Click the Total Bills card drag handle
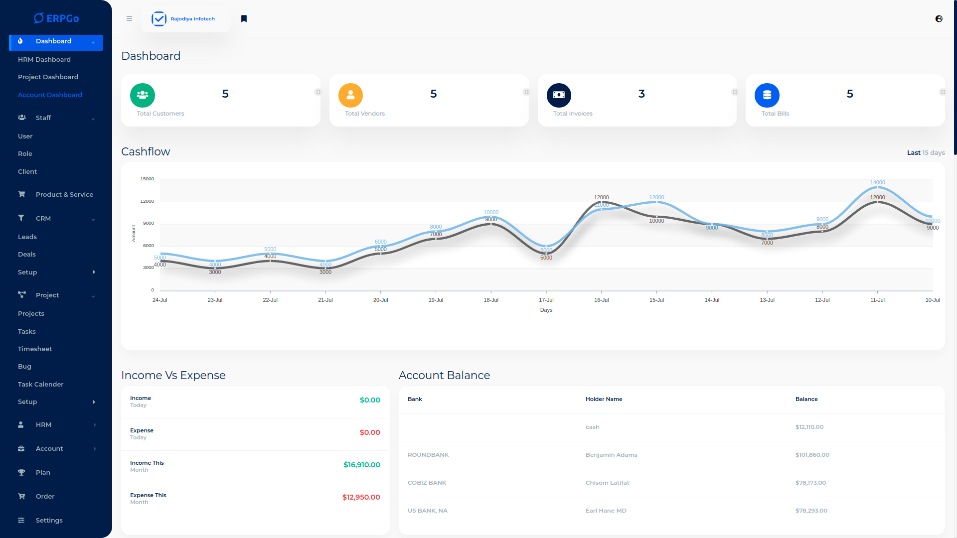Screen dimensions: 957x538 click(943, 92)
